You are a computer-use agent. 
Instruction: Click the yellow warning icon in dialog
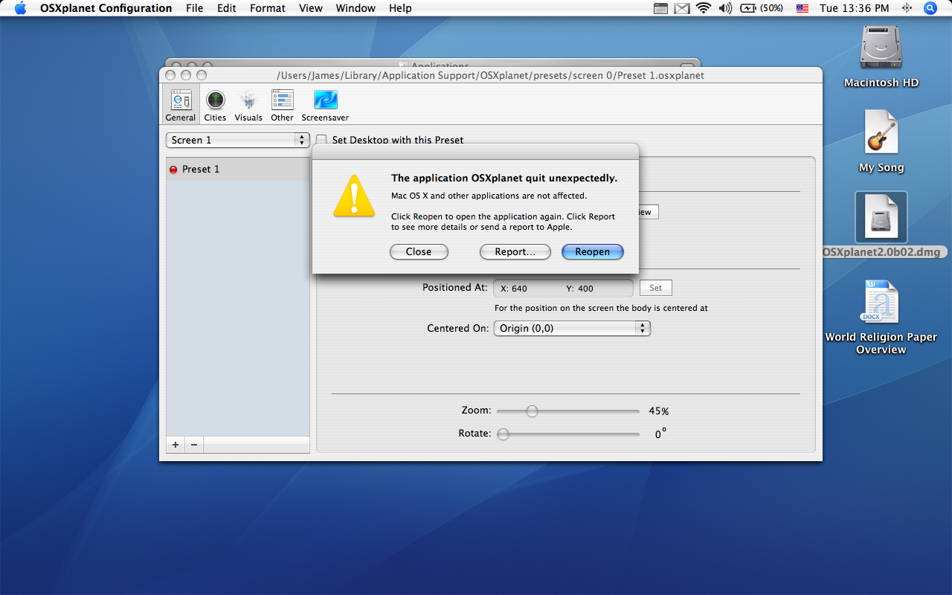[x=354, y=196]
